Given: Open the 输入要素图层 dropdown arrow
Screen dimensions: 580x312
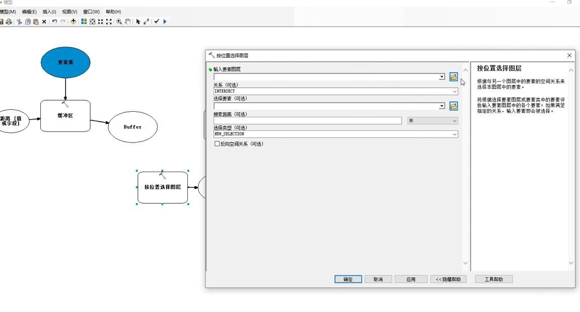Looking at the screenshot, I should (442, 77).
